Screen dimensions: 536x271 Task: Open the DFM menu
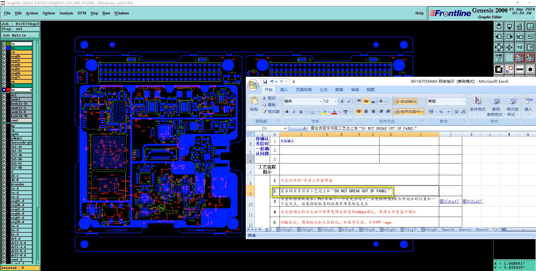82,13
